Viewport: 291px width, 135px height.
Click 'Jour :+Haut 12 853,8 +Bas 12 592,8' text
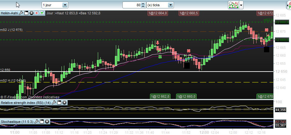click(x=74, y=13)
